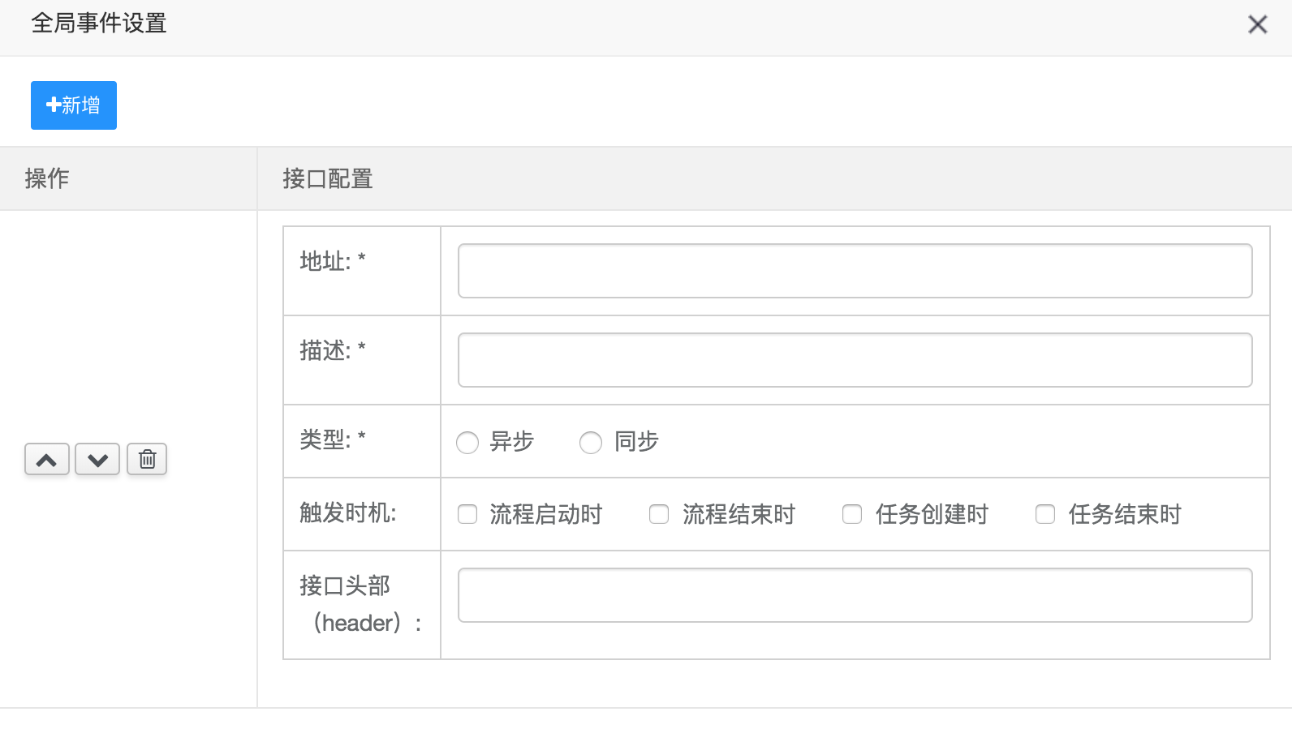The image size is (1292, 746).
Task: Click the 新增 add button
Action: click(x=74, y=105)
